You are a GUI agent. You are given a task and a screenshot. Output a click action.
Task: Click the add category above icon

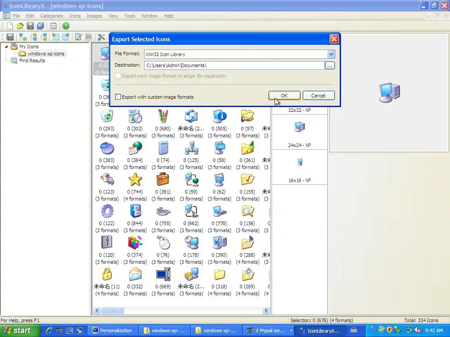(x=34, y=37)
